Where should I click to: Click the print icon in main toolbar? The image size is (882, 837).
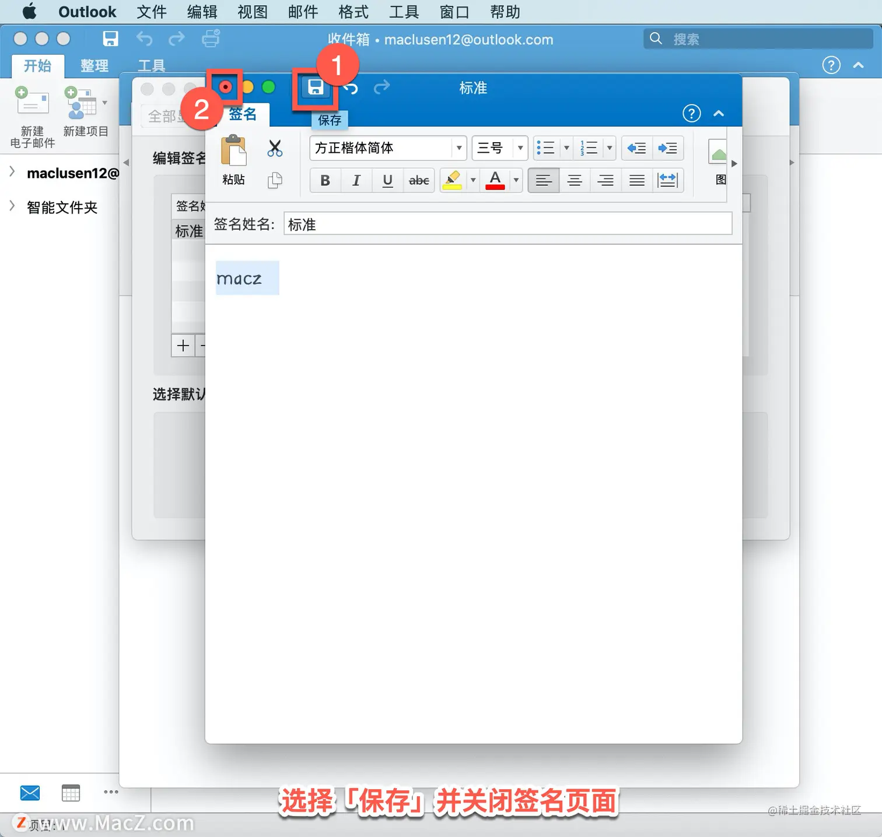click(x=211, y=38)
